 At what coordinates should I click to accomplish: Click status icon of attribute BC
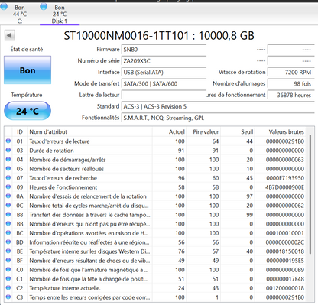(8, 232)
